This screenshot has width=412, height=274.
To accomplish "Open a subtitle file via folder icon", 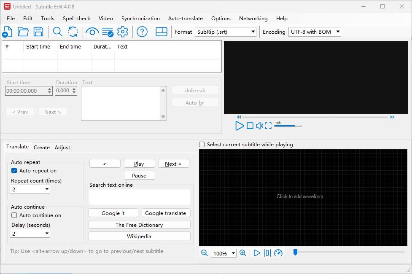I will tap(23, 32).
